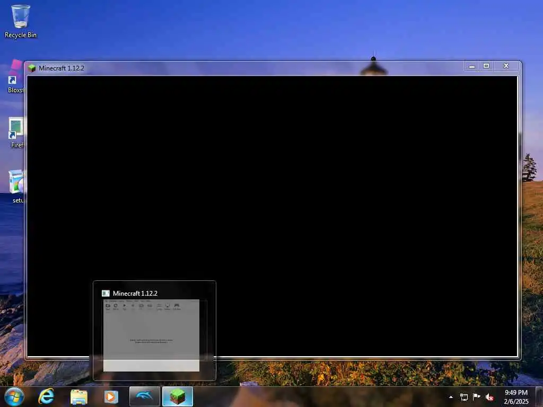This screenshot has height=407, width=543.
Task: Open Windows Explorer folder in taskbar
Action: click(x=79, y=396)
